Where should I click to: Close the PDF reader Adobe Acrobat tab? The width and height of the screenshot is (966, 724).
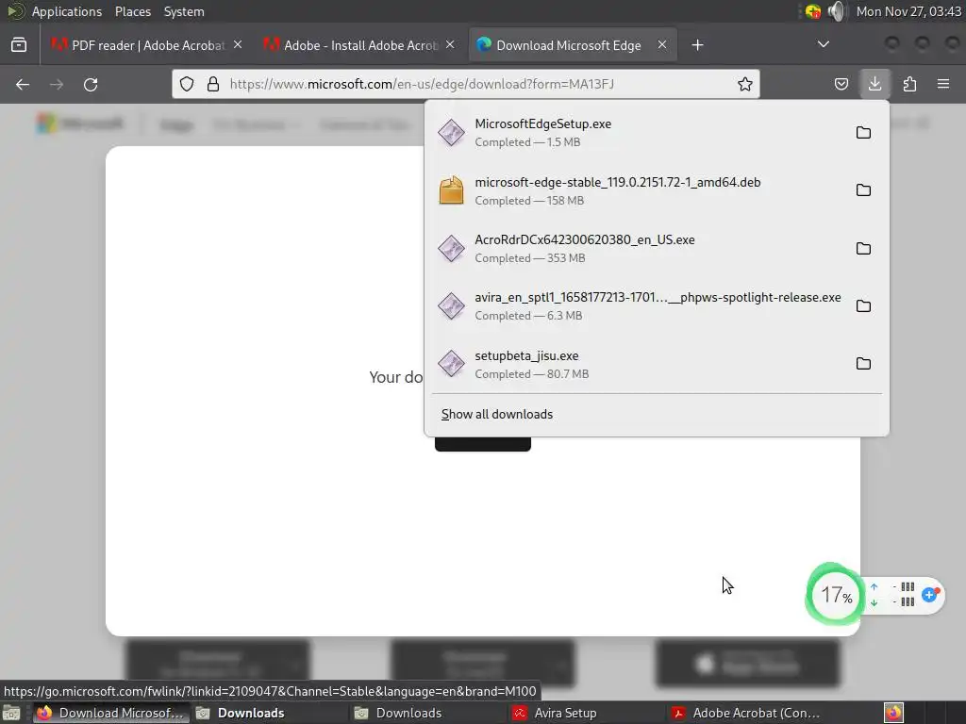tap(238, 45)
